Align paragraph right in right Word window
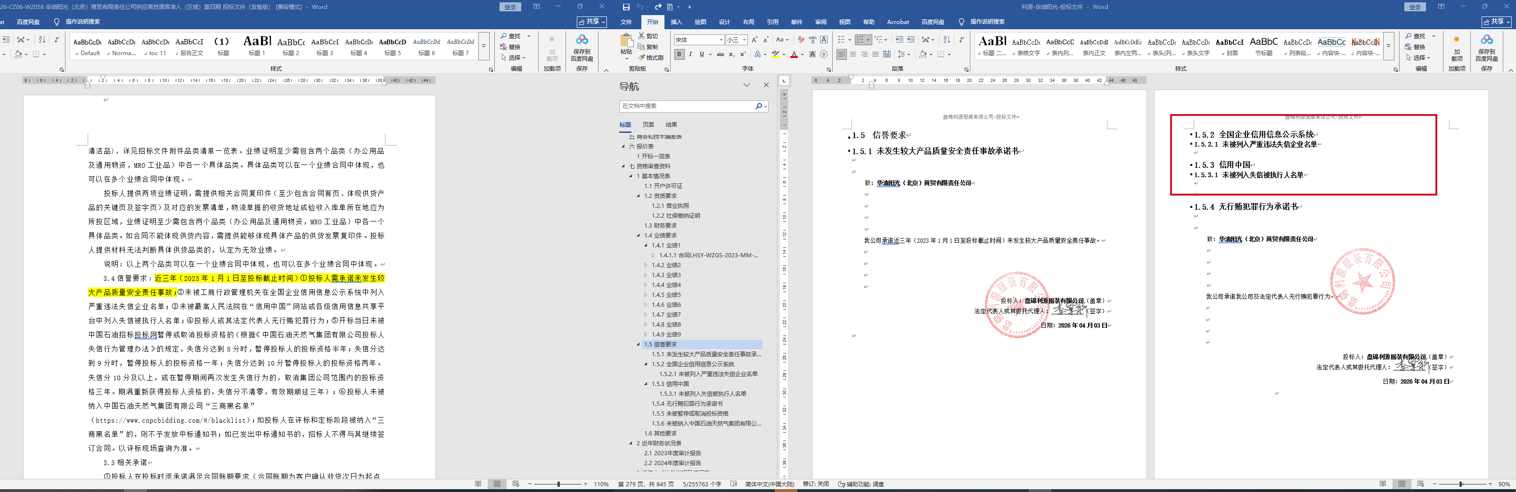 pos(864,54)
